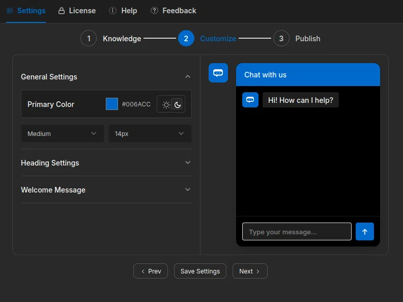
Task: Click the Help info icon
Action: (x=112, y=11)
